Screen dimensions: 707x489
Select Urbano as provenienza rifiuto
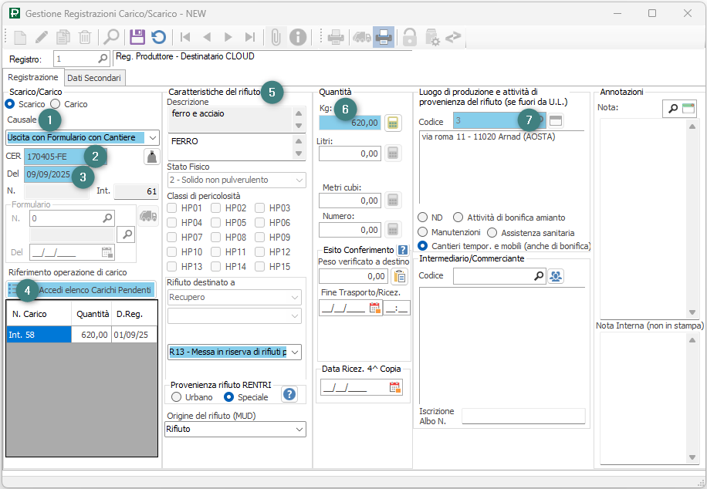coord(177,397)
